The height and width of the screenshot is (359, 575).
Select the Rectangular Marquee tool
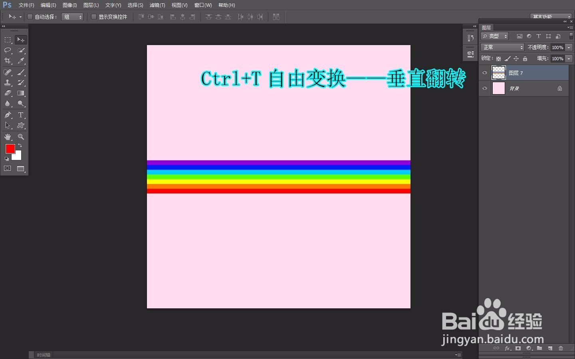(8, 39)
